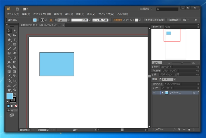Click Navigator zoom slider handle
Viewport: 206px width, 138px height.
[182, 63]
